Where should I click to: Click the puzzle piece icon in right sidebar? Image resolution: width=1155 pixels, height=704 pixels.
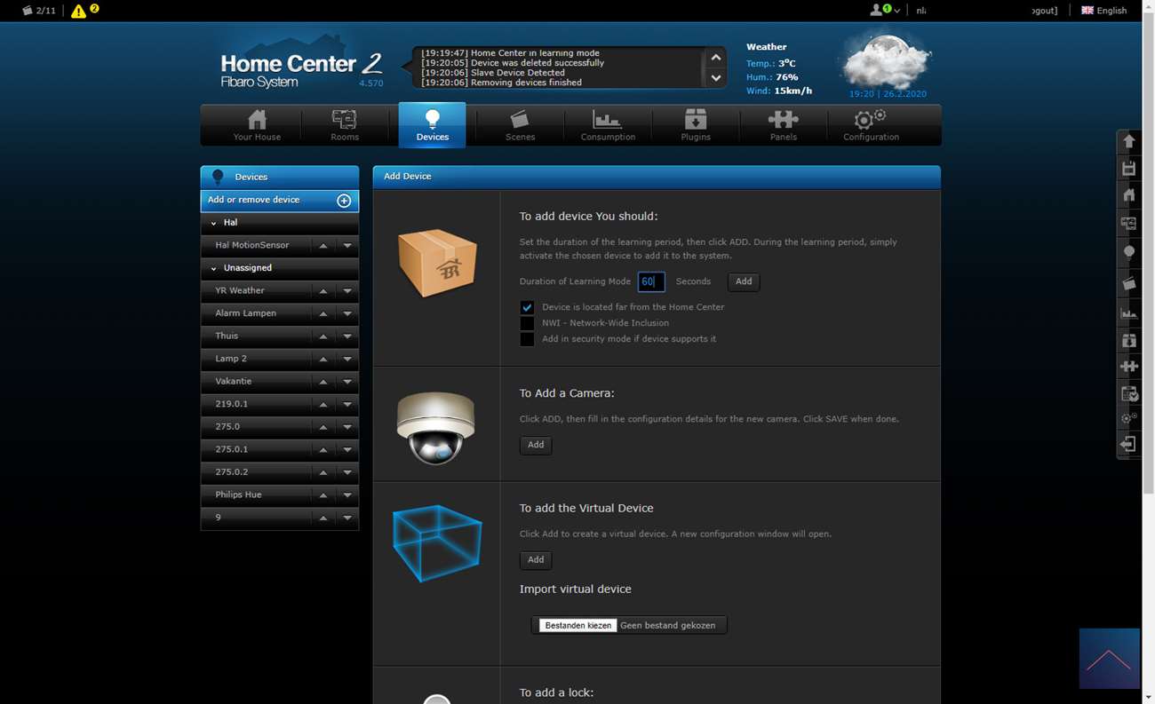point(1128,366)
